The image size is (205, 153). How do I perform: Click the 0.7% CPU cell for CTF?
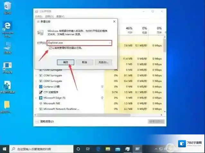coord(115,92)
